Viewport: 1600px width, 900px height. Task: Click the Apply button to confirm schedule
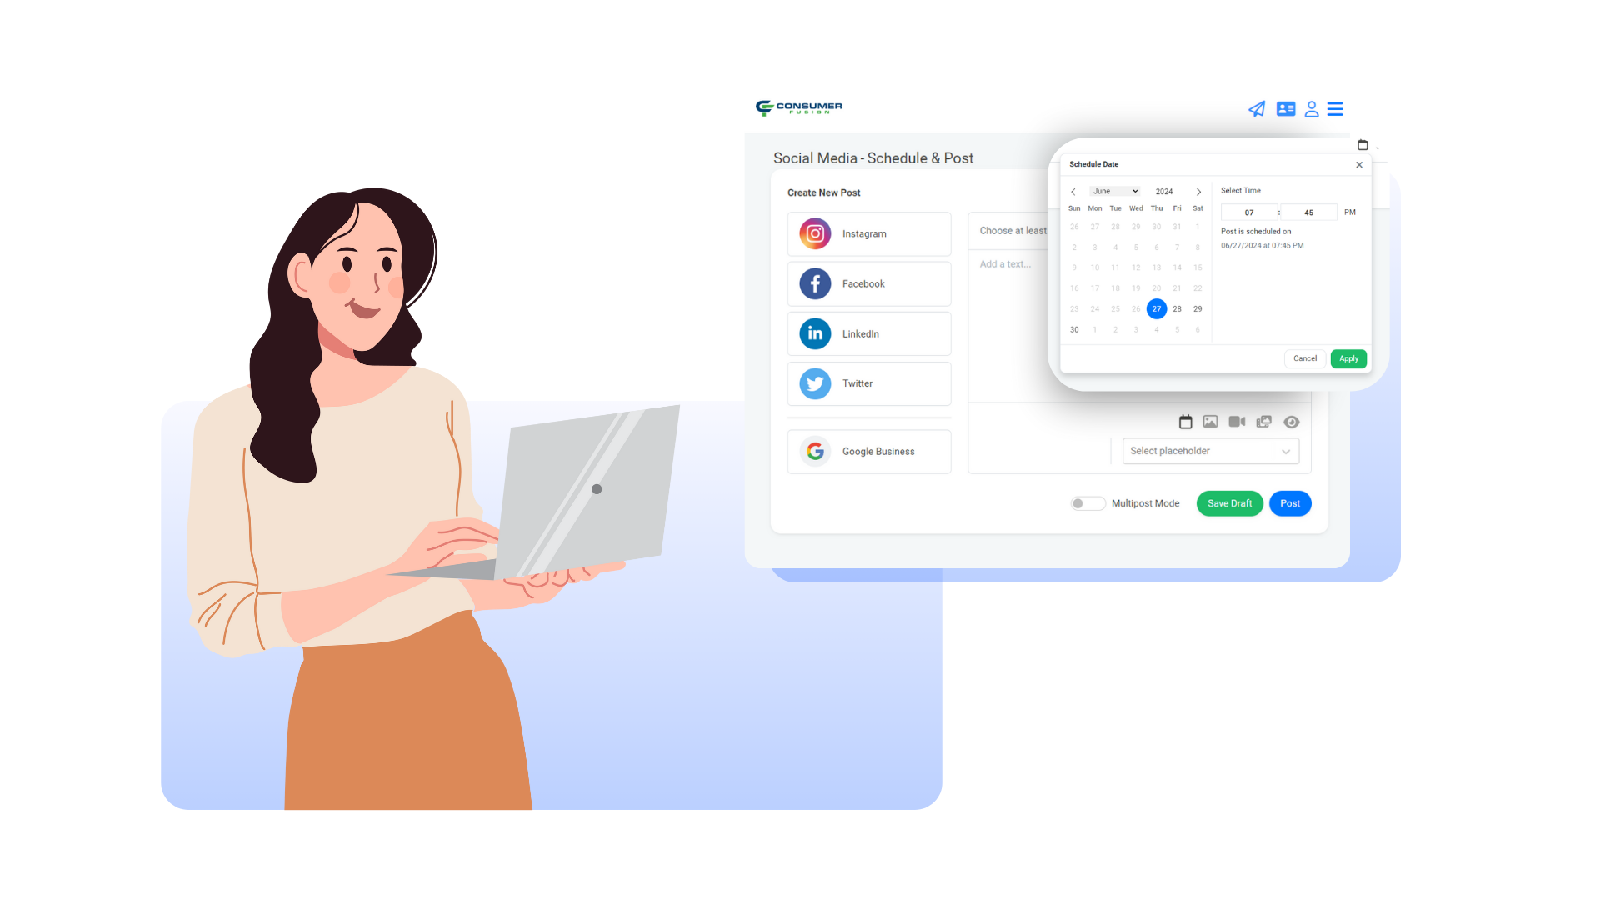pyautogui.click(x=1348, y=358)
